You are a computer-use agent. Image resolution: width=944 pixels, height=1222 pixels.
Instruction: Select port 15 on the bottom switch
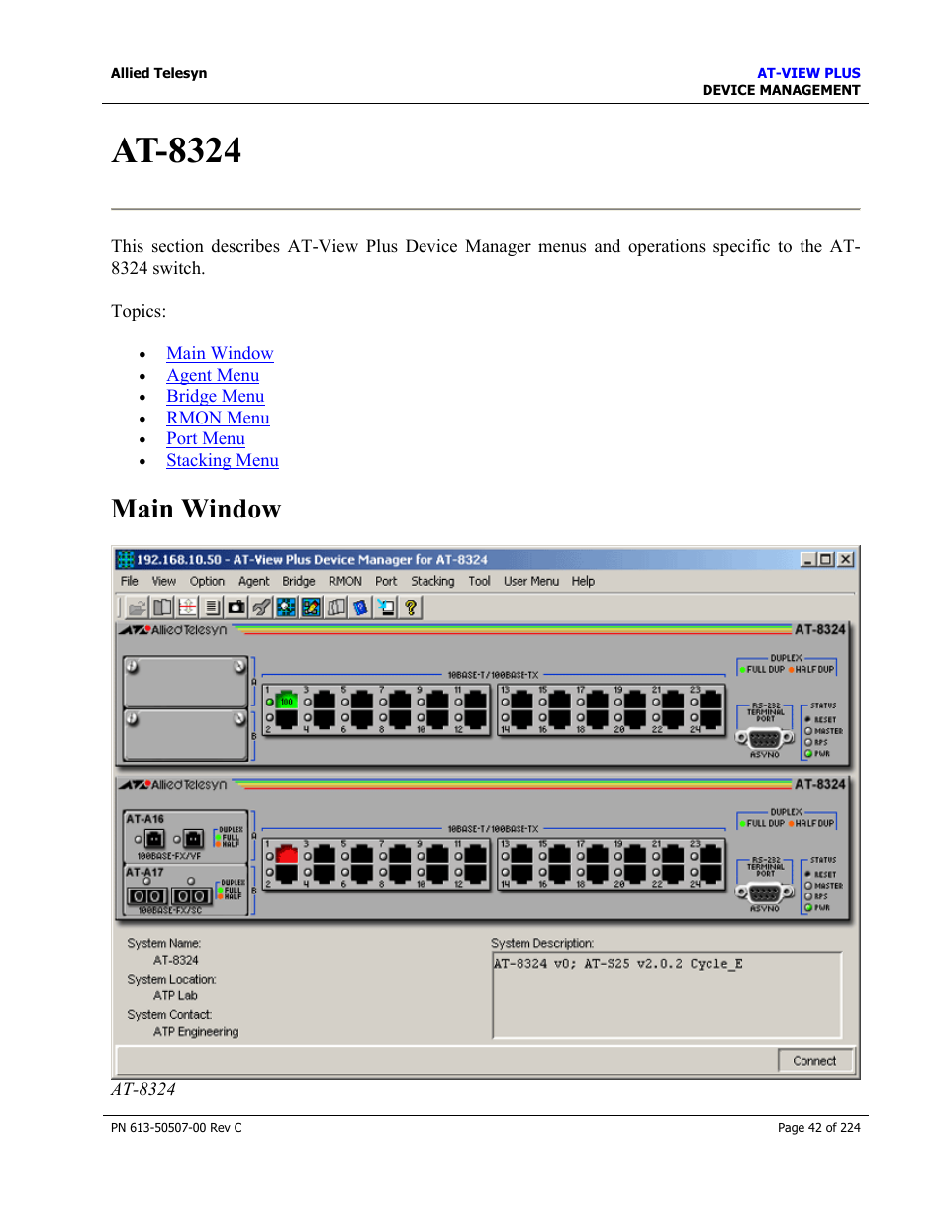coord(560,855)
